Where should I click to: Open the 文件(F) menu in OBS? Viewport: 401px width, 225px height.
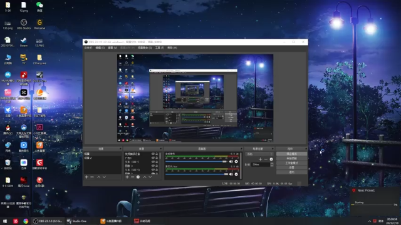88,47
